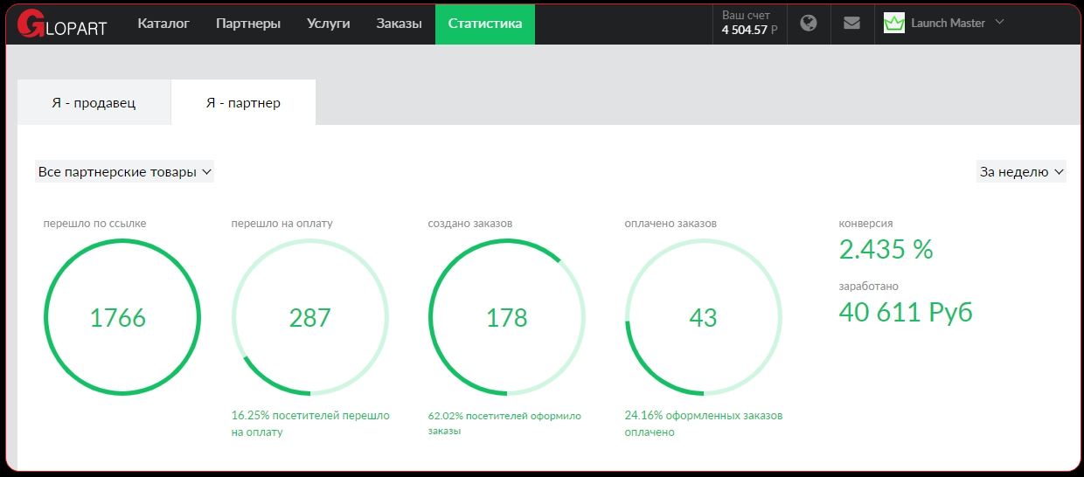Open the 'Все партнерские товары' dropdown
Image resolution: width=1084 pixels, height=477 pixels.
[x=124, y=172]
